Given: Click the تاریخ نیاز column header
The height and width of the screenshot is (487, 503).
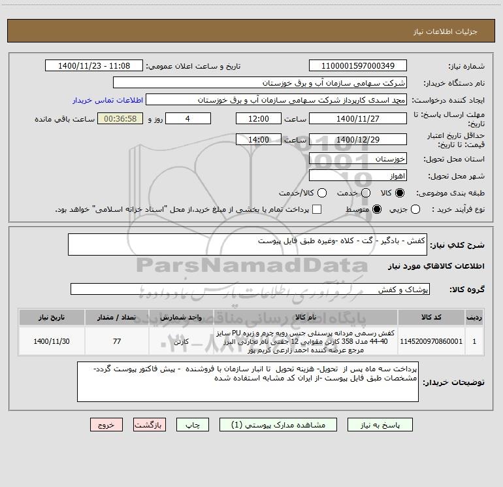Looking at the screenshot, I should (x=52, y=317).
